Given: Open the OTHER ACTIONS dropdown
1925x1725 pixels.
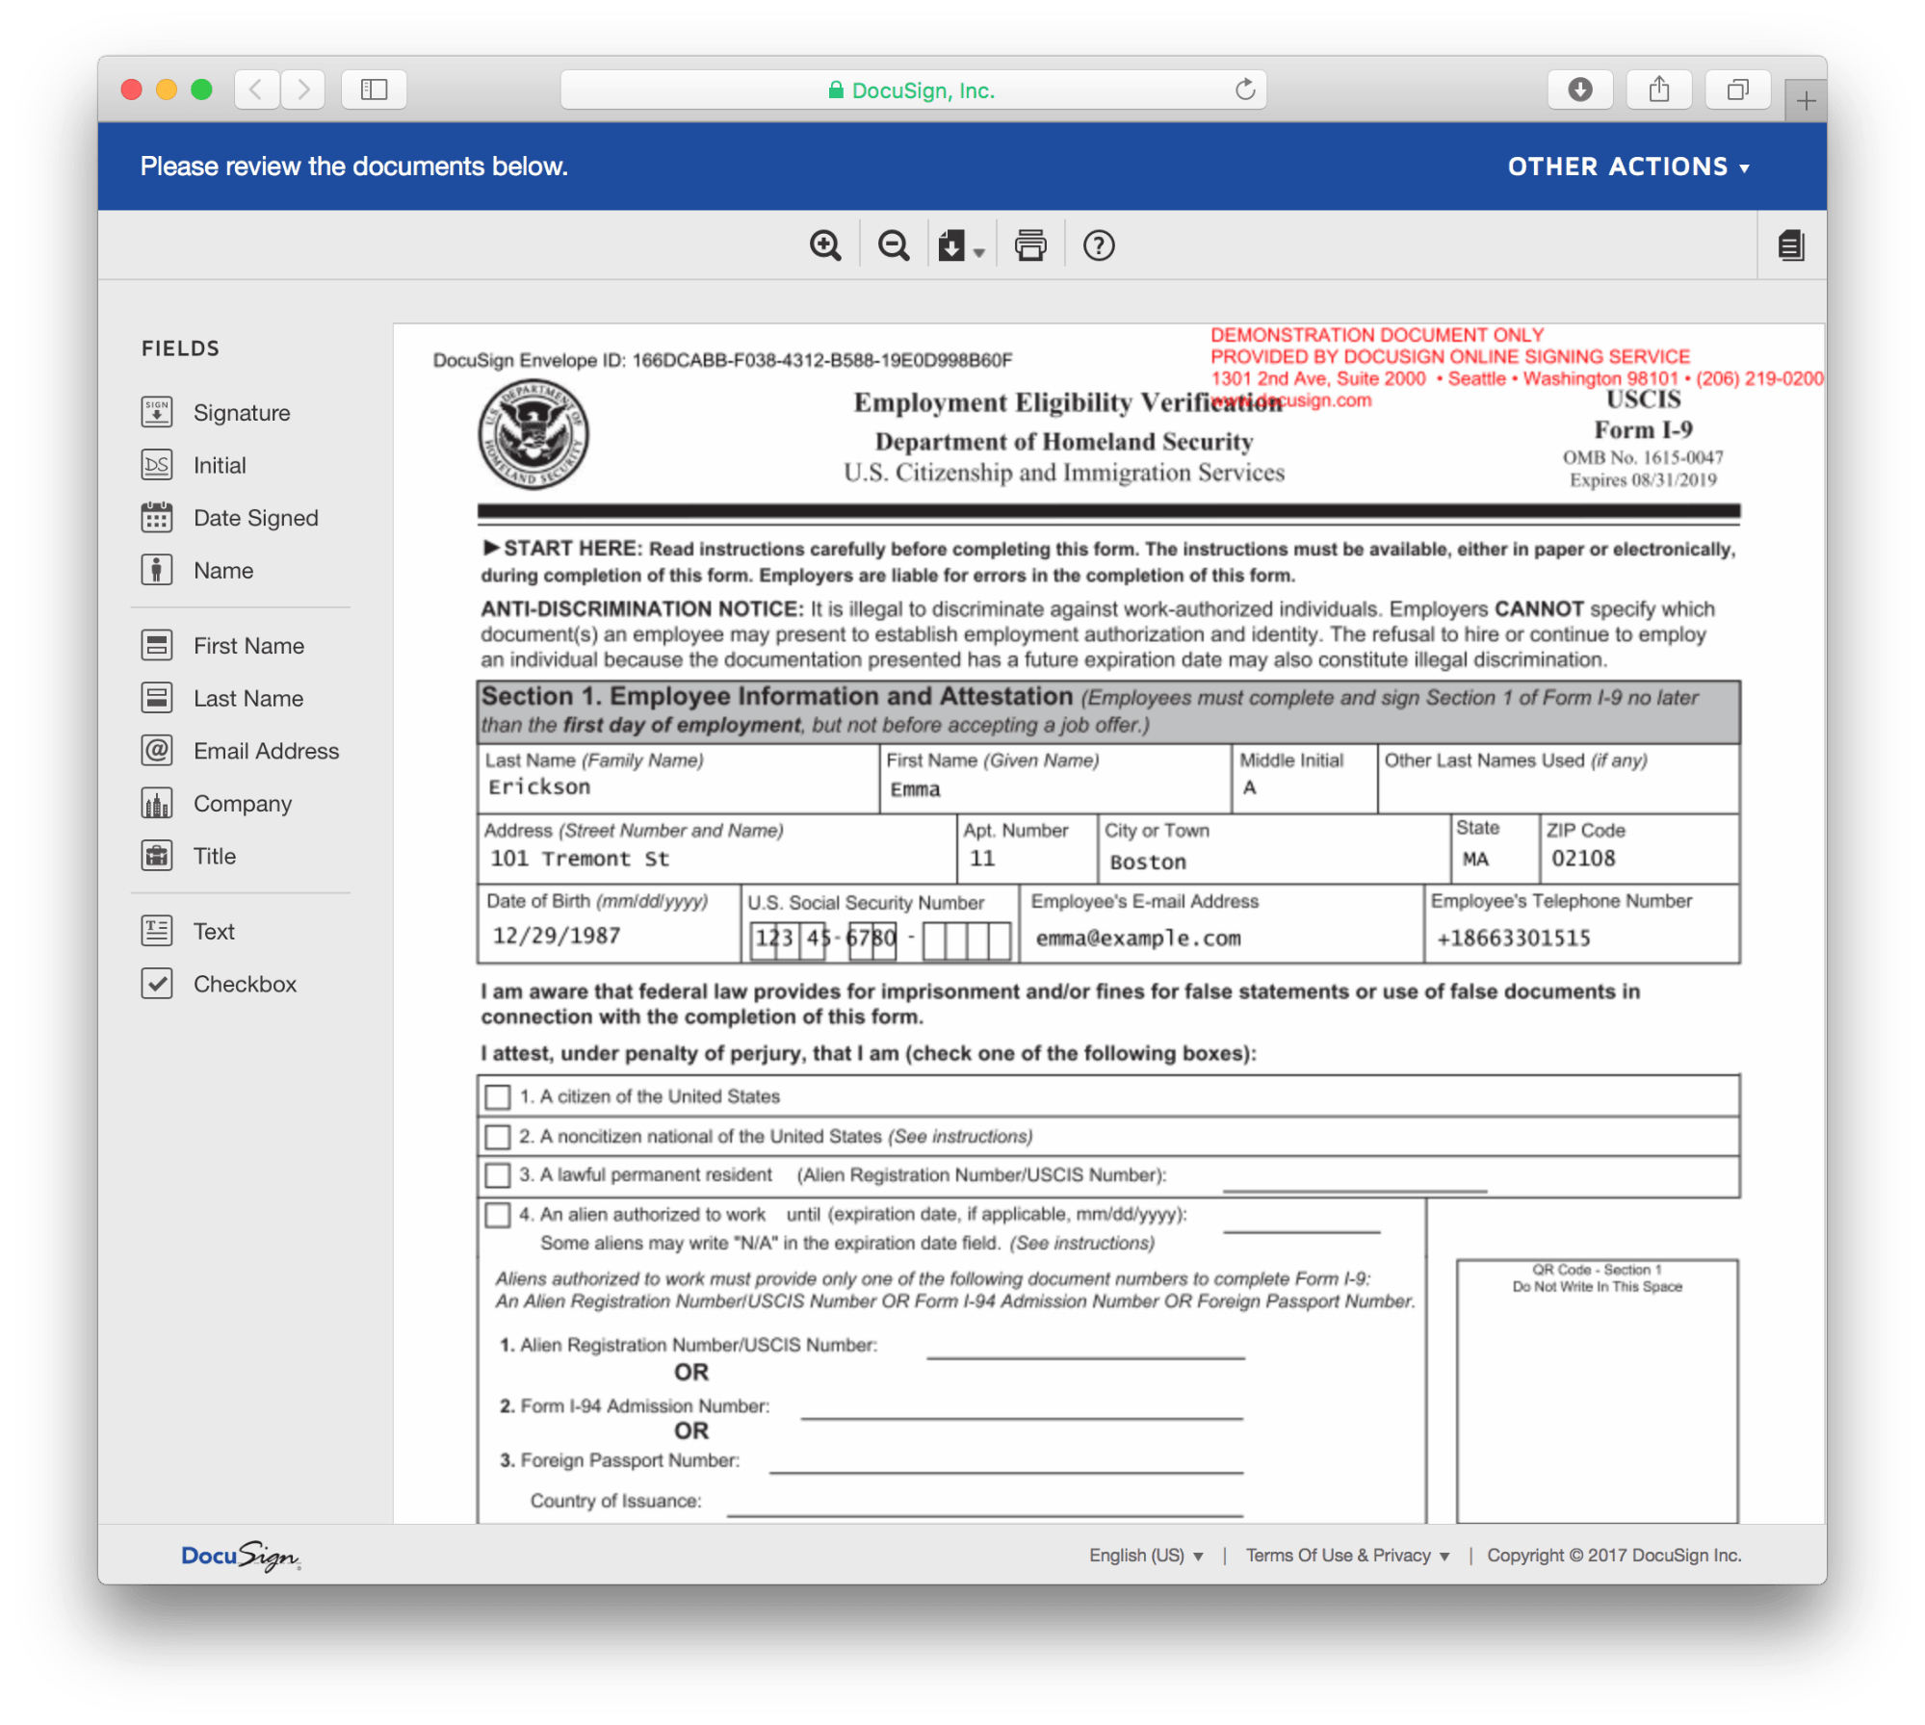Looking at the screenshot, I should click(x=1628, y=167).
